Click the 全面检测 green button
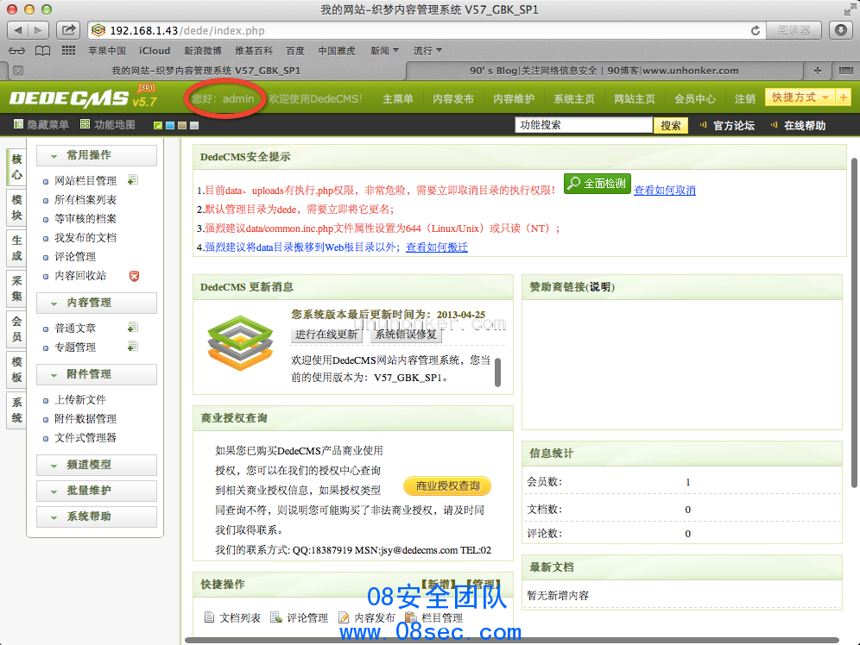 click(x=598, y=184)
